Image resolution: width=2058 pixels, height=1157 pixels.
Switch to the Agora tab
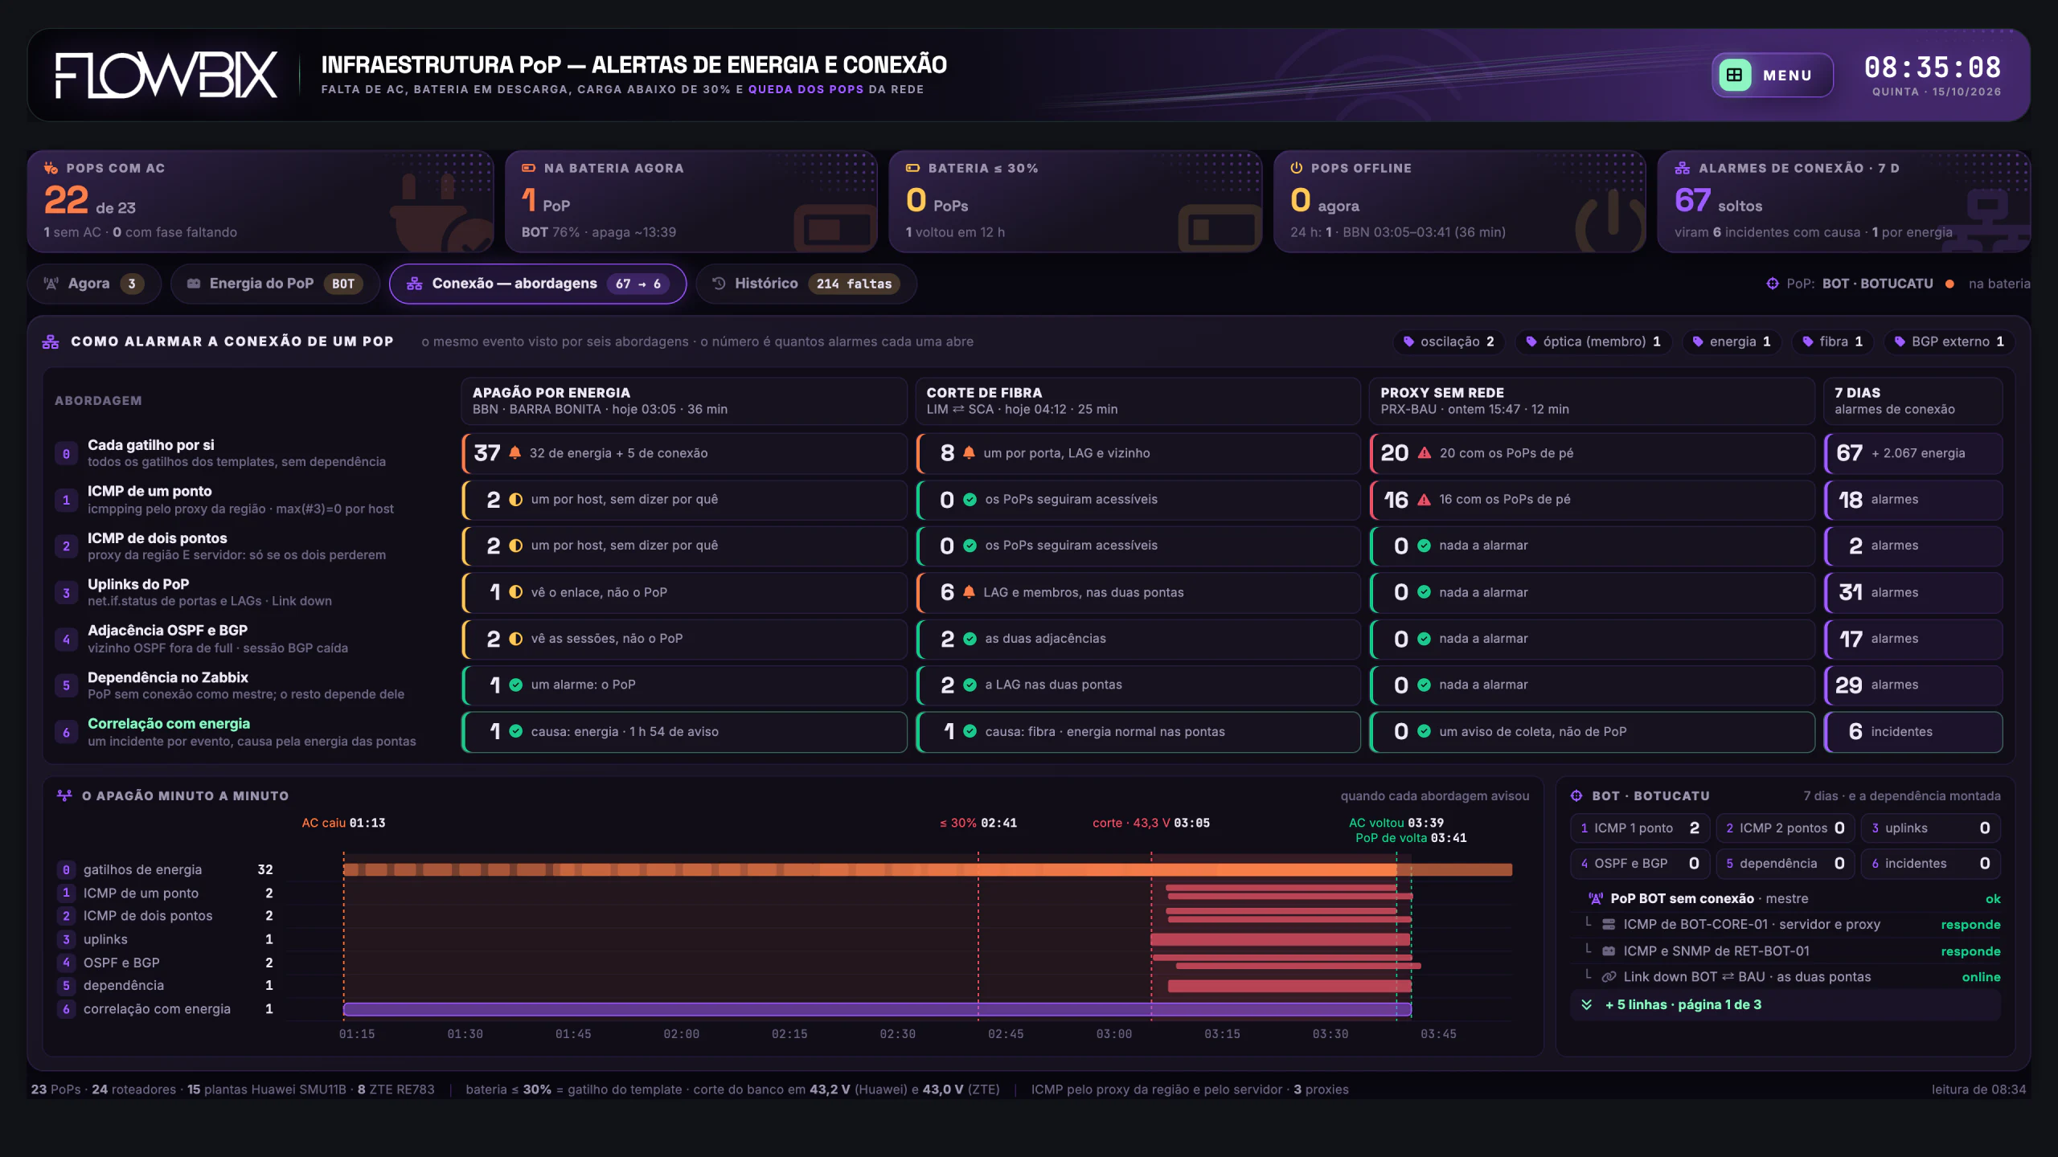[x=95, y=284]
